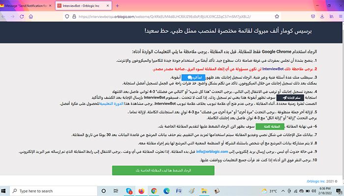Open the library bookmarks and history icon

(332, 16)
